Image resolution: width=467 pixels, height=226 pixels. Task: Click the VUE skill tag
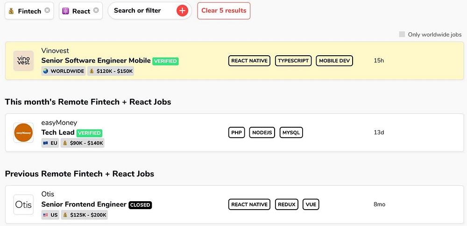[311, 204]
